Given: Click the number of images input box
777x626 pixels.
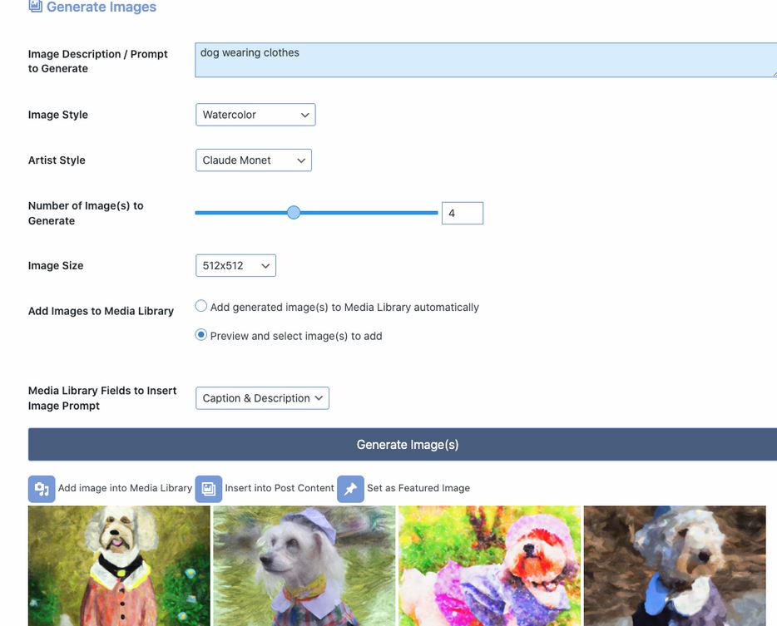Looking at the screenshot, I should tap(462, 214).
